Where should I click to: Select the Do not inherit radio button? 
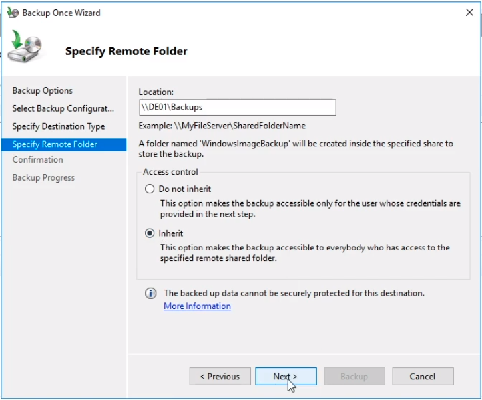tap(150, 189)
